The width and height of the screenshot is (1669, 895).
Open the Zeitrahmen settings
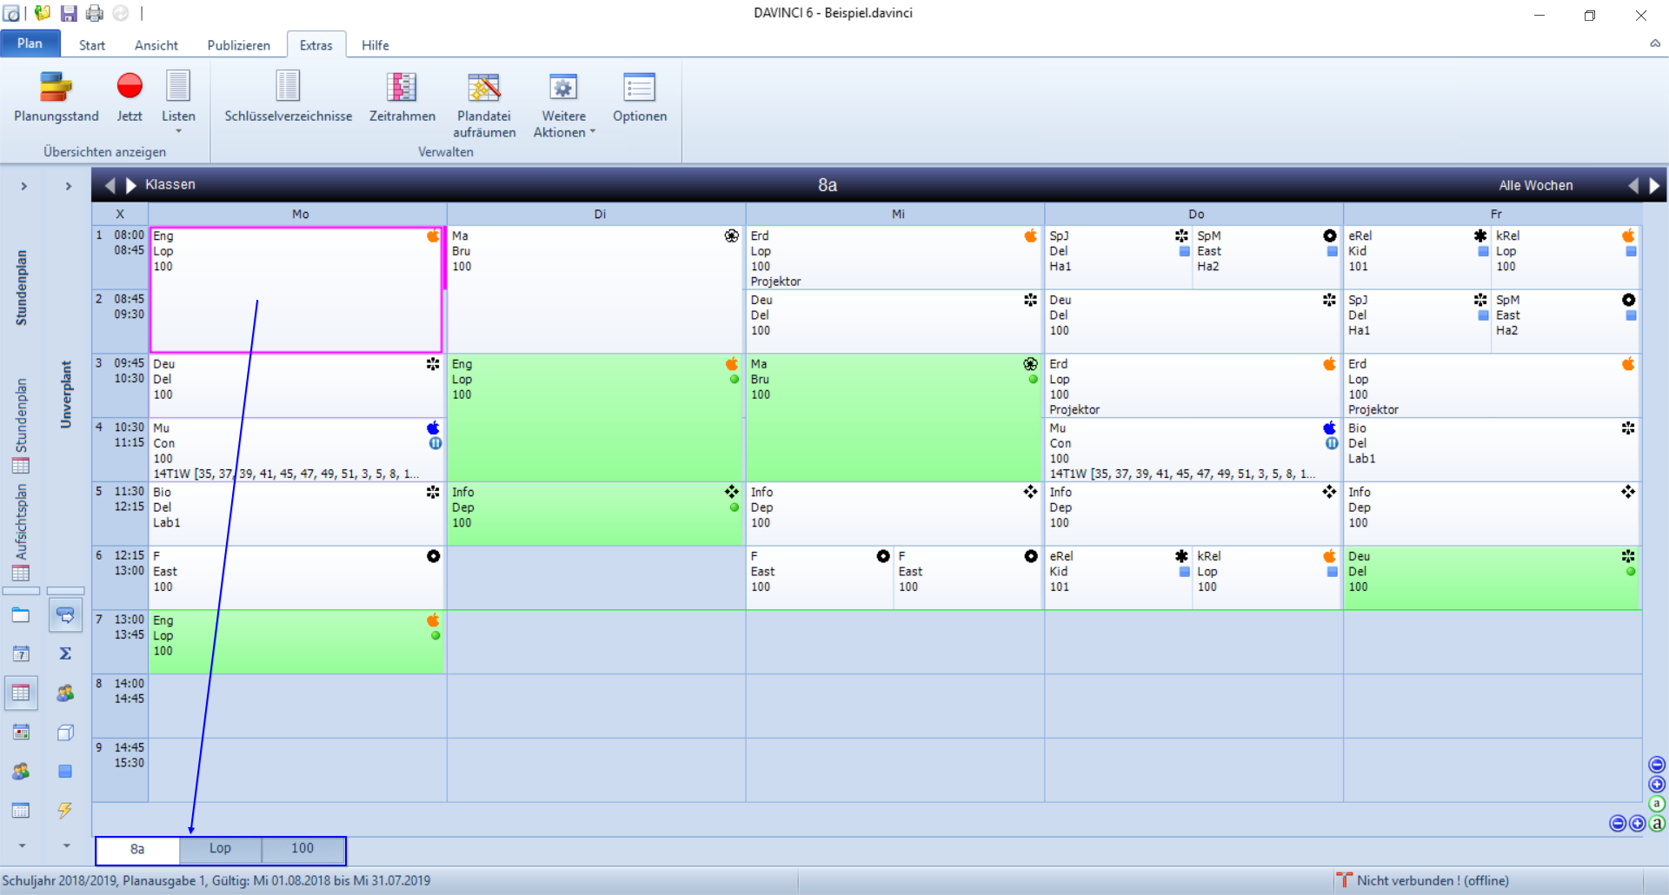point(402,97)
